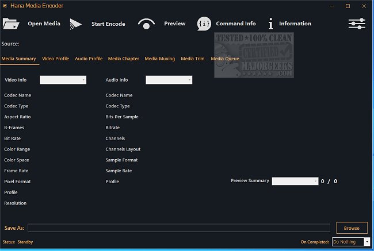Minimize the Hana Media Encoder window
This screenshot has height=251, width=374.
coord(332,6)
